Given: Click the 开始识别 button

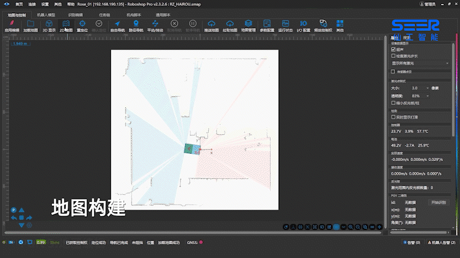Looking at the screenshot, I should pos(440,202).
